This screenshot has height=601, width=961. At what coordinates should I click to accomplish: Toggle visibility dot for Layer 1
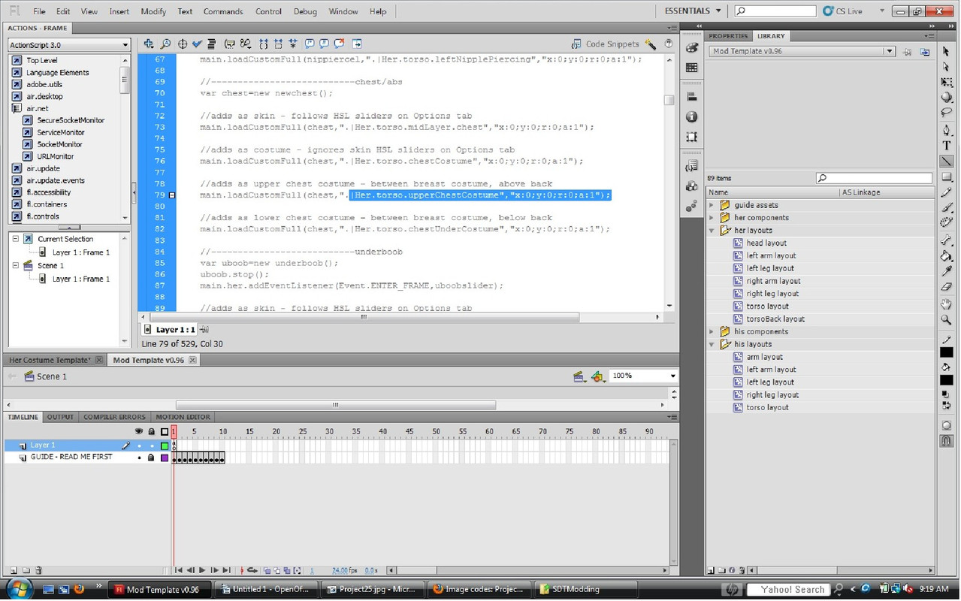tap(139, 446)
